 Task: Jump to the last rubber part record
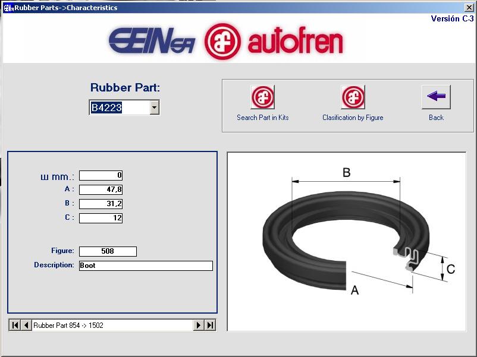(x=210, y=325)
